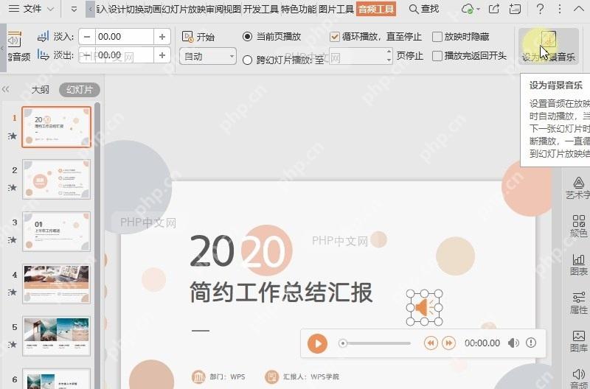Image resolution: width=590 pixels, height=389 pixels.
Task: Switch to the 幻灯片 slides tab
Action: (x=80, y=89)
